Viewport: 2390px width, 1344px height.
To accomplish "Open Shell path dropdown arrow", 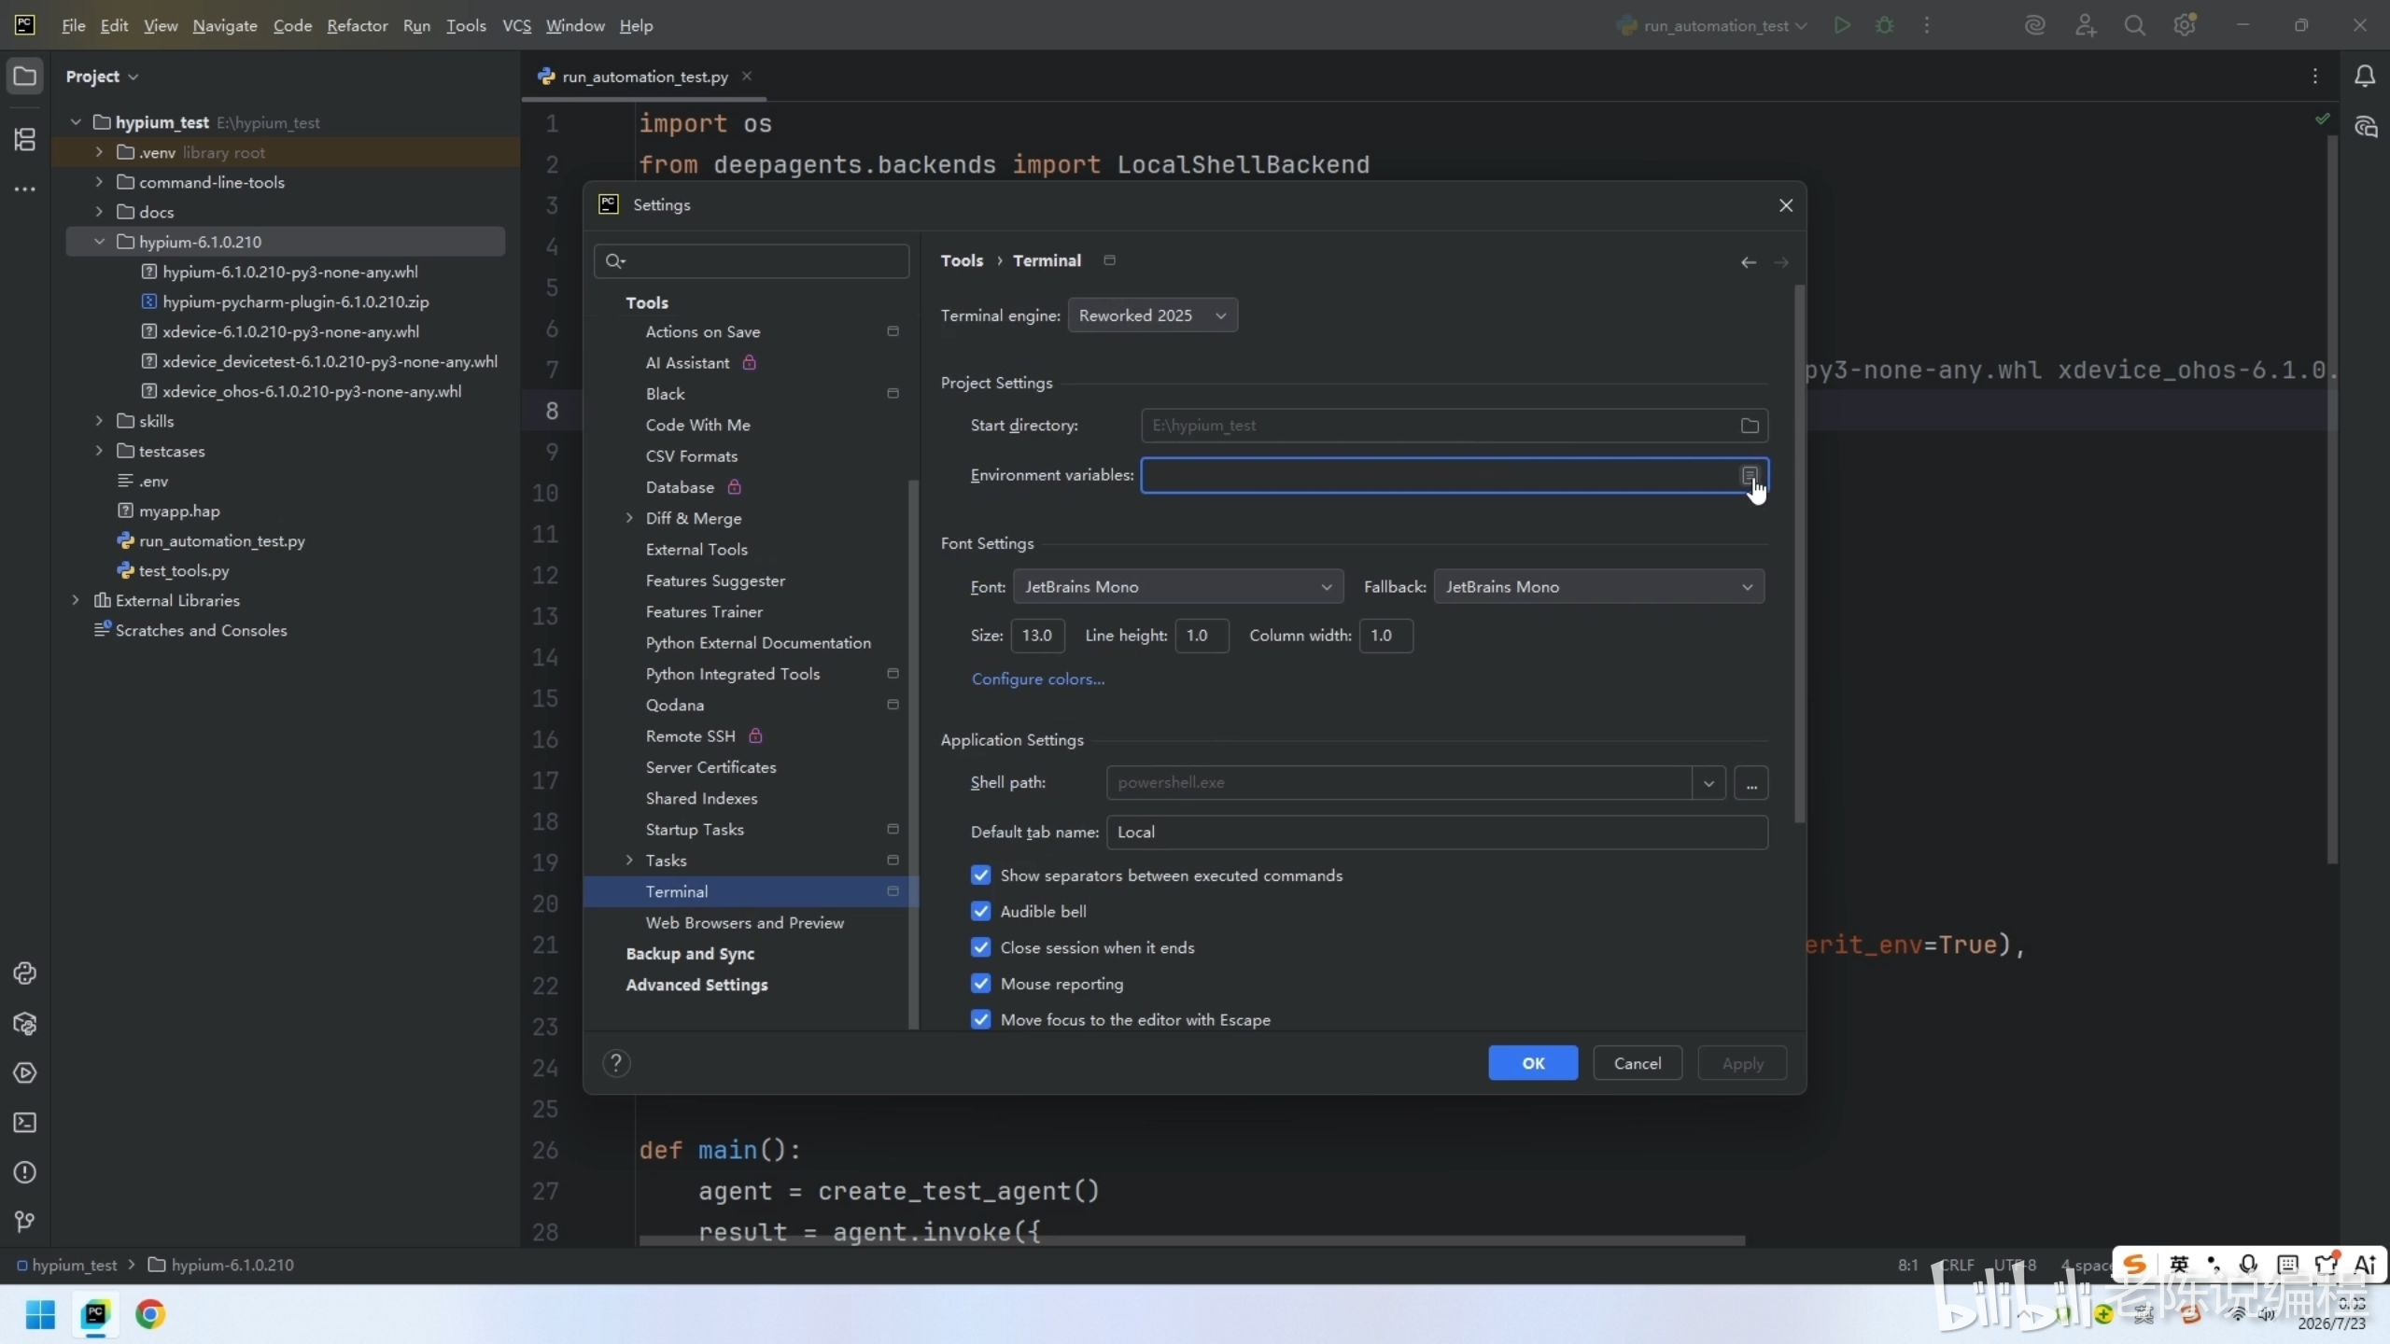I will point(1708,783).
